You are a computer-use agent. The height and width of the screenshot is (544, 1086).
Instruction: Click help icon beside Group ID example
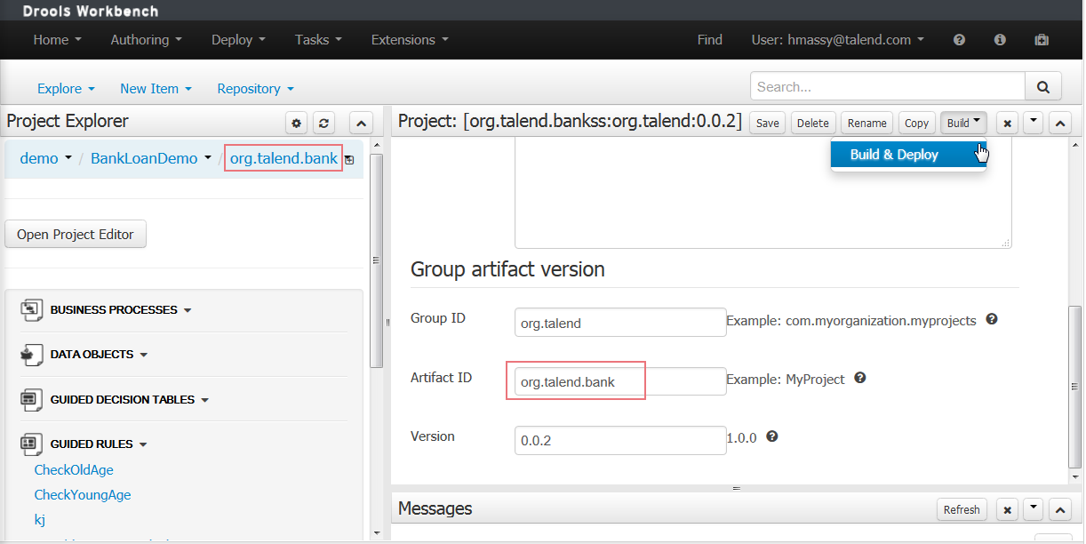click(x=992, y=319)
